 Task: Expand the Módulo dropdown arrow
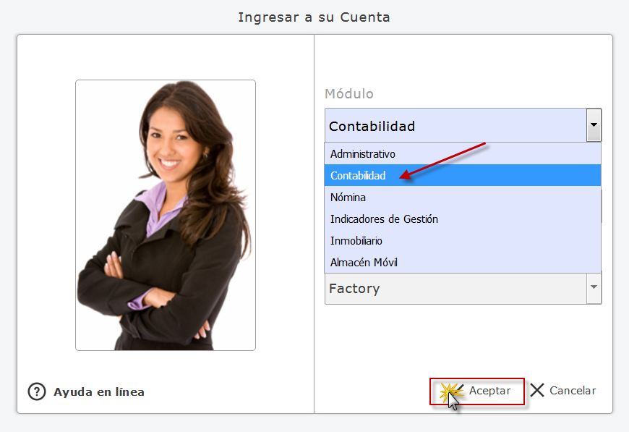tap(594, 125)
